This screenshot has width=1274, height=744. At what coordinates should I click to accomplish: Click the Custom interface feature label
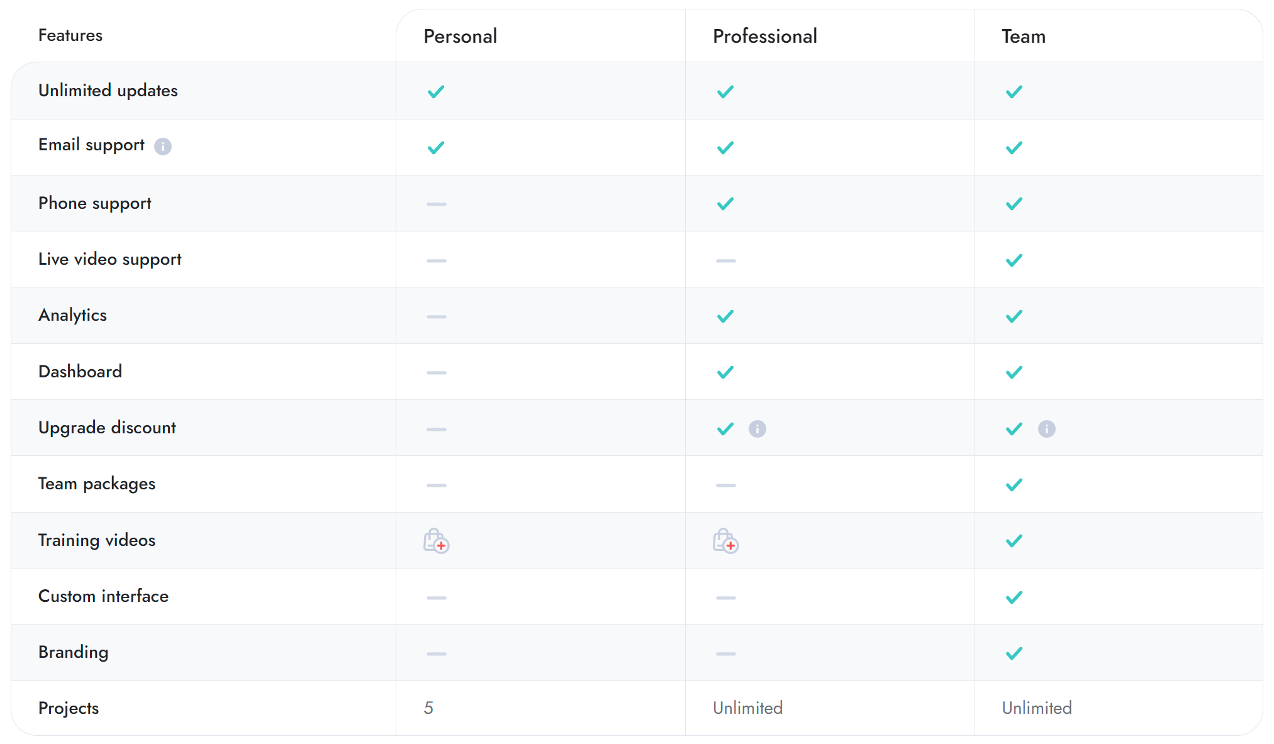(103, 596)
